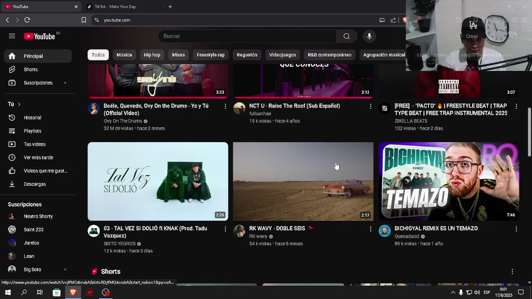Open options for RK WAVY DOBLE SEIS
Screen dimensions: 532x299
point(371,229)
